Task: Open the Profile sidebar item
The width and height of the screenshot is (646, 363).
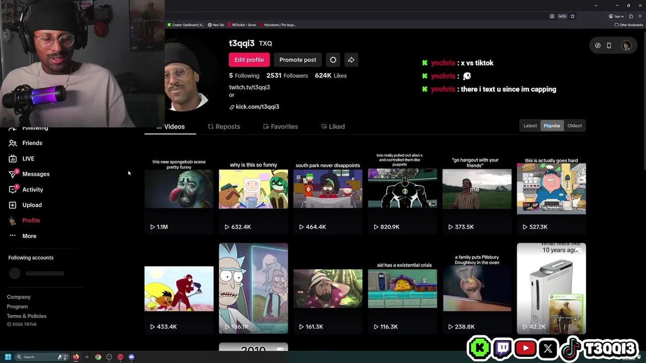Action: 24,220
